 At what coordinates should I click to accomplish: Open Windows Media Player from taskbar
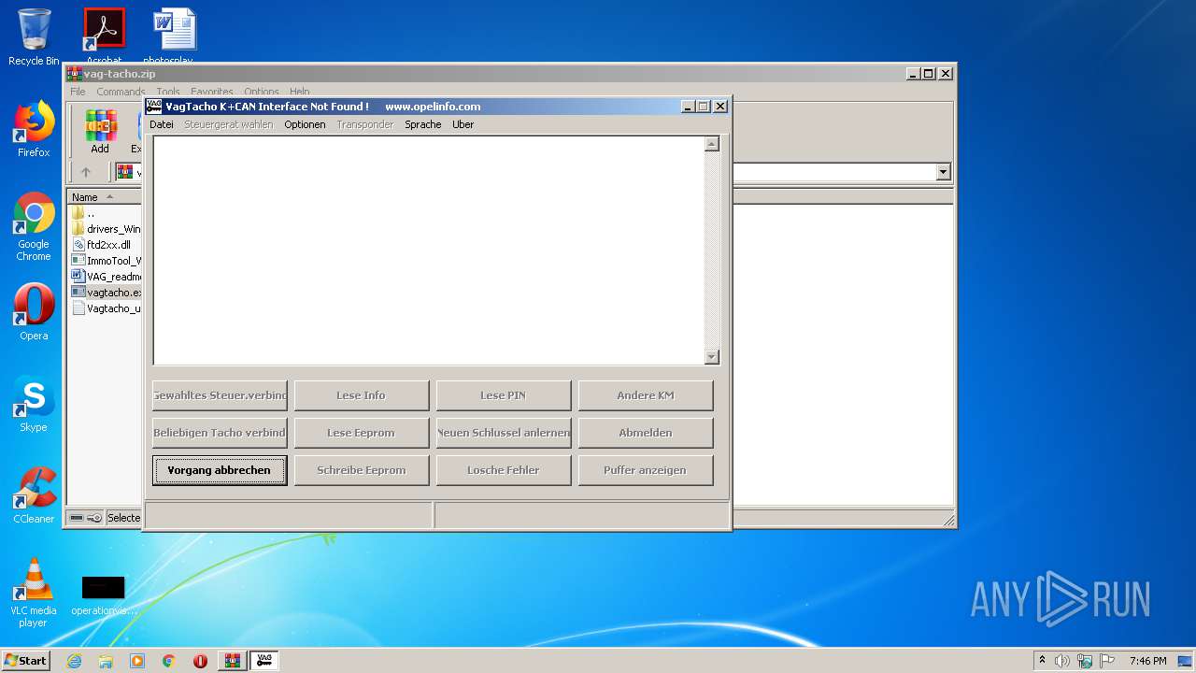(x=137, y=661)
